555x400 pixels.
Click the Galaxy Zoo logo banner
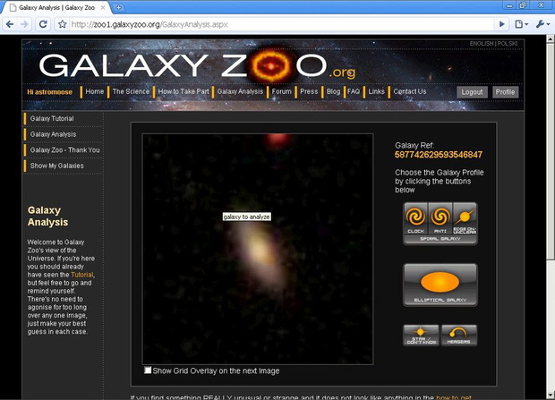coord(197,66)
